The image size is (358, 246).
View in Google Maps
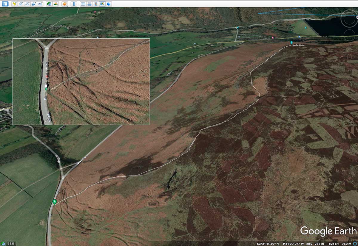102,4
